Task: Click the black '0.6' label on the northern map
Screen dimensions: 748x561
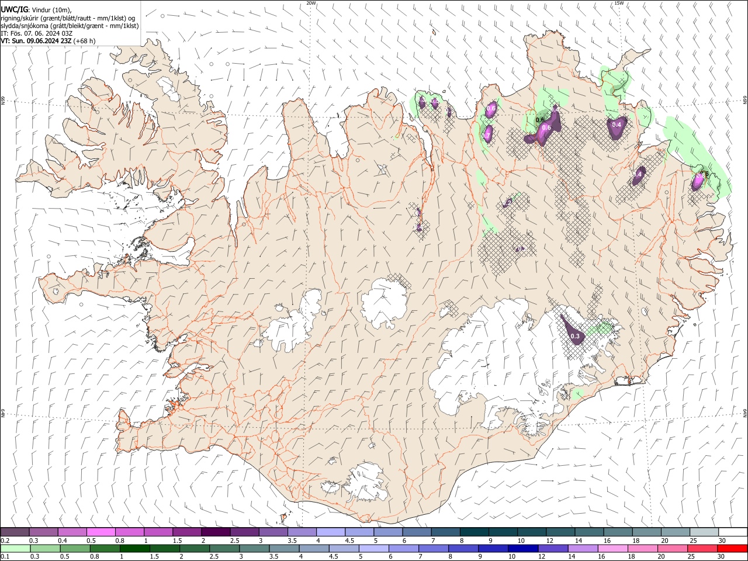Action: click(x=540, y=120)
